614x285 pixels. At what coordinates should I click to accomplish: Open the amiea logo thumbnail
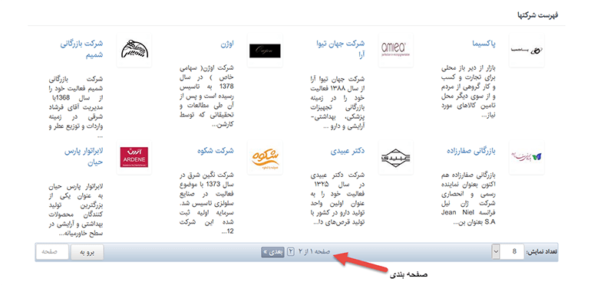point(395,51)
